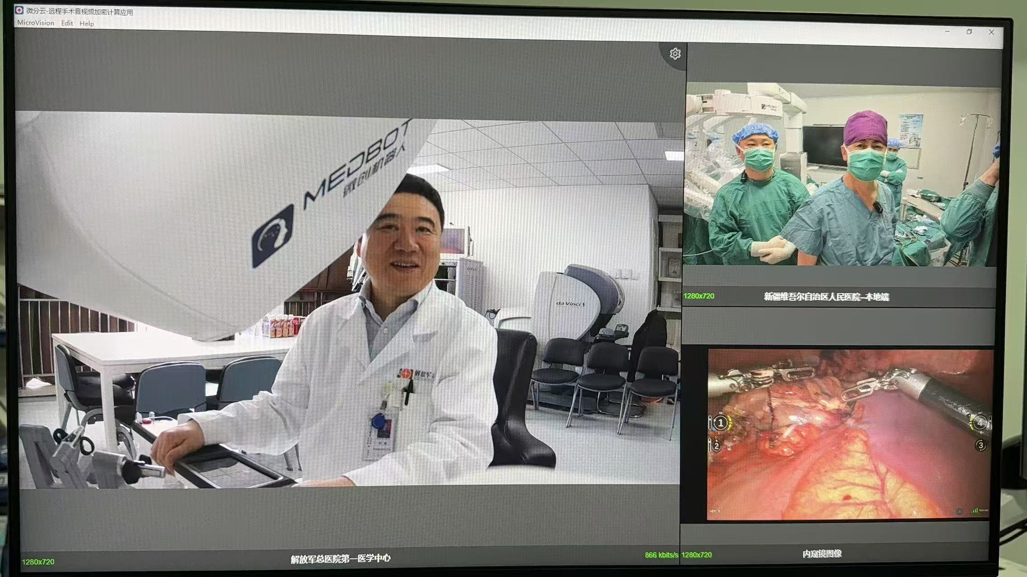Click the 内窥镜图像 caption
Viewport: 1027px width, 577px height.
click(822, 554)
